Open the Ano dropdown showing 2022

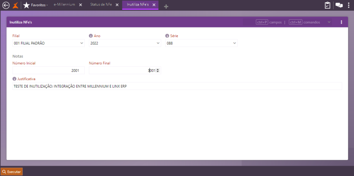(125, 43)
